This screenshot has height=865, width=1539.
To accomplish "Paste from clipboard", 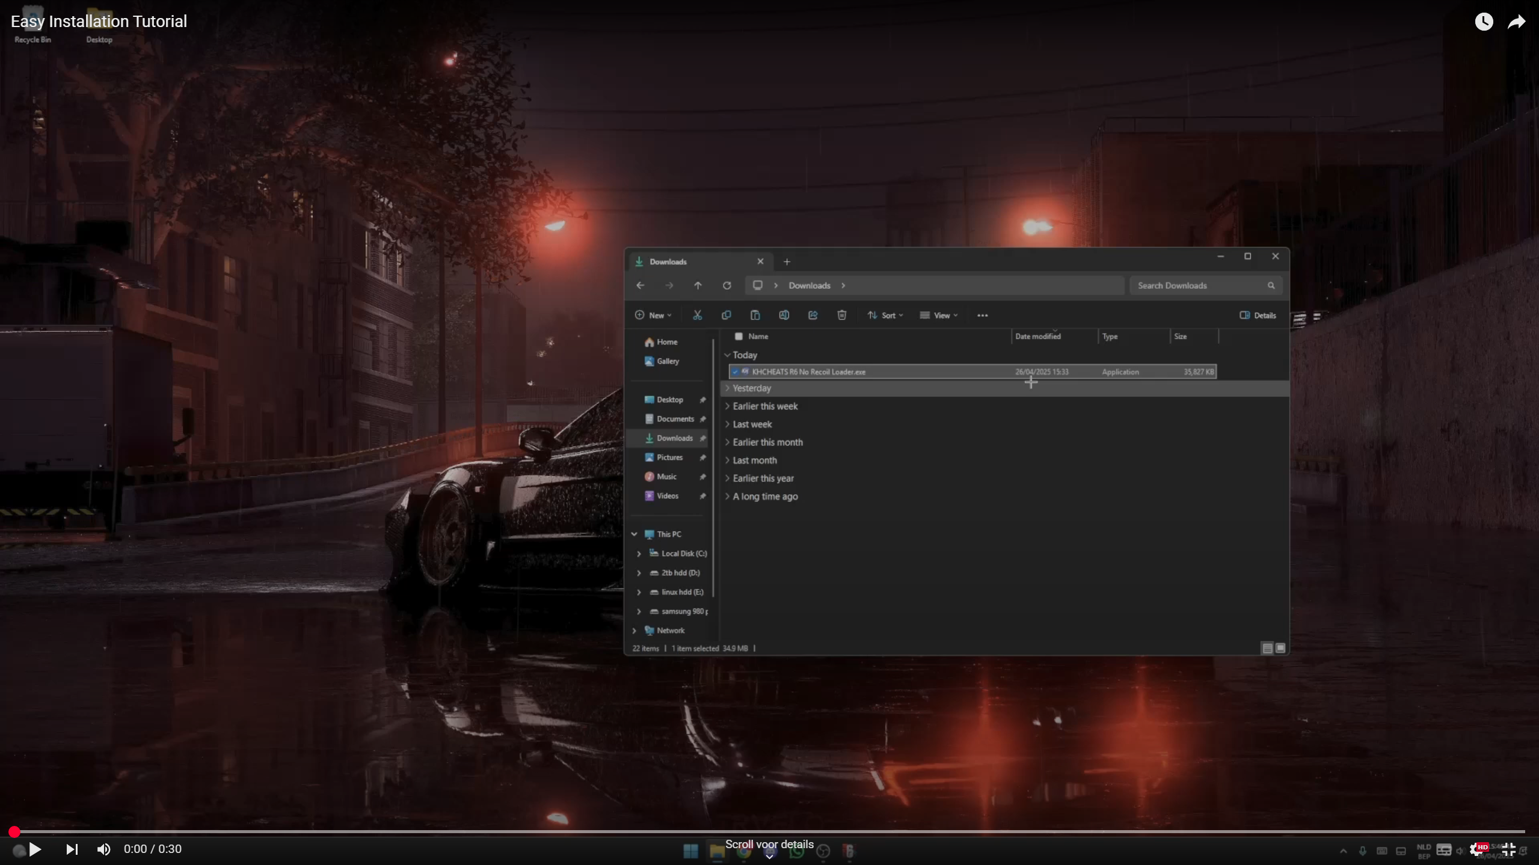I will pyautogui.click(x=755, y=316).
